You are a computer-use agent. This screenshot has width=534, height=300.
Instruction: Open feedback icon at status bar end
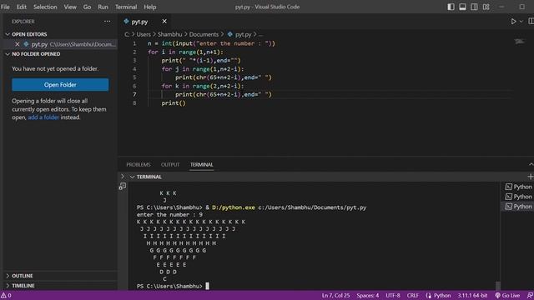[x=530, y=295]
